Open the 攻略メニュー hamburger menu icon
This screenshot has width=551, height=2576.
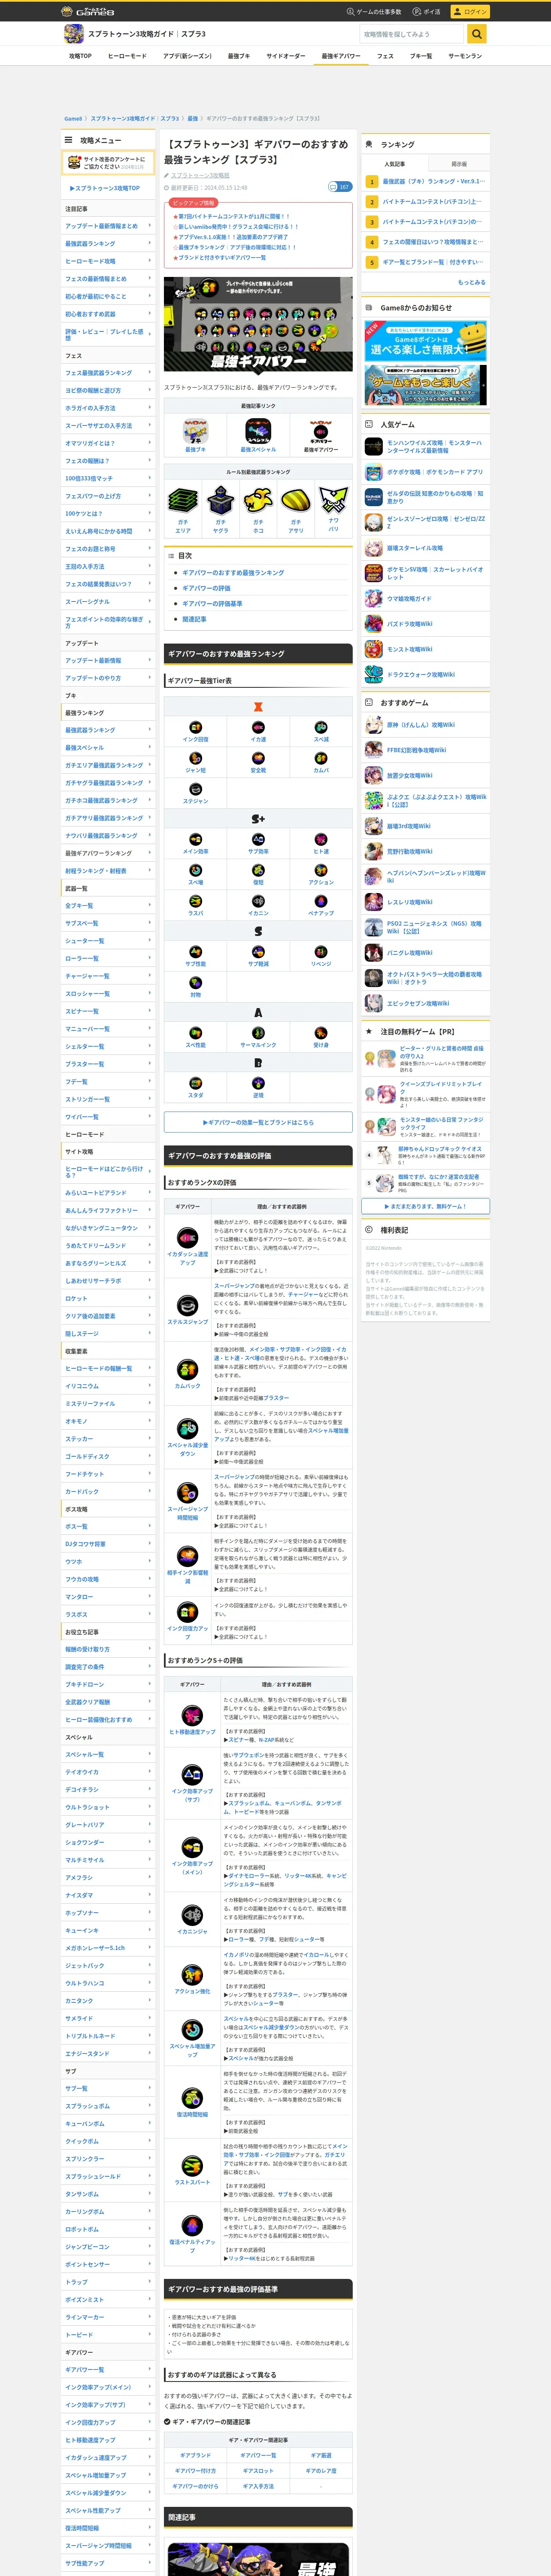(x=69, y=140)
